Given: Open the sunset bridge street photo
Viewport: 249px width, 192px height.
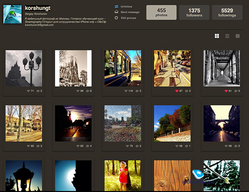Looking at the screenshot, I should [222, 123].
